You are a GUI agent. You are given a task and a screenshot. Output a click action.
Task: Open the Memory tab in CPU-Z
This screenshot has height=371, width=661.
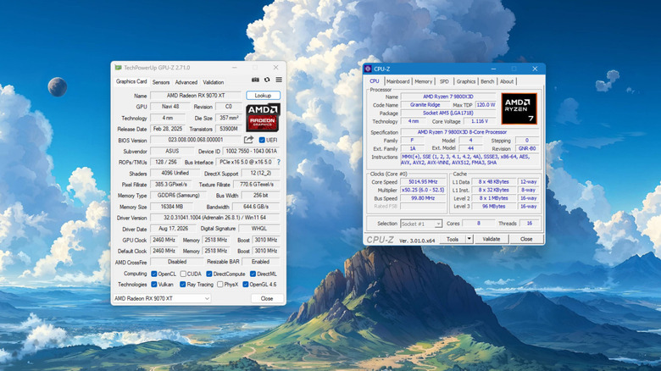423,81
